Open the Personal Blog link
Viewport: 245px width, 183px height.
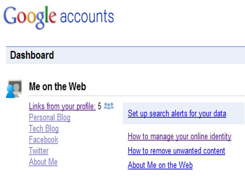click(x=49, y=117)
